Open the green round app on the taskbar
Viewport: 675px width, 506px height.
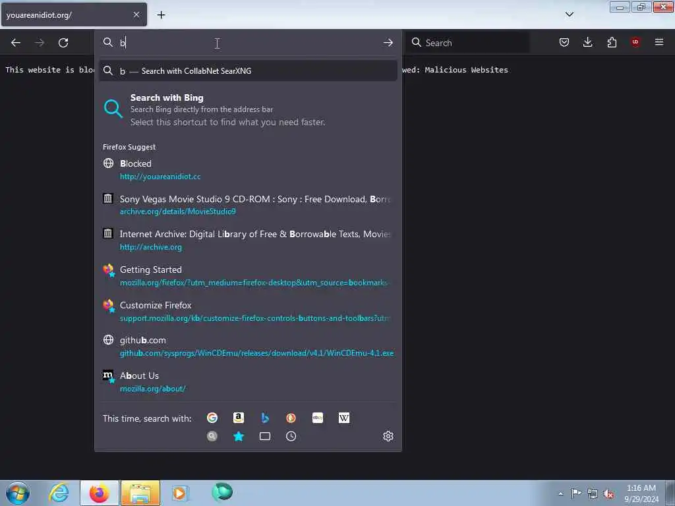coord(222,492)
